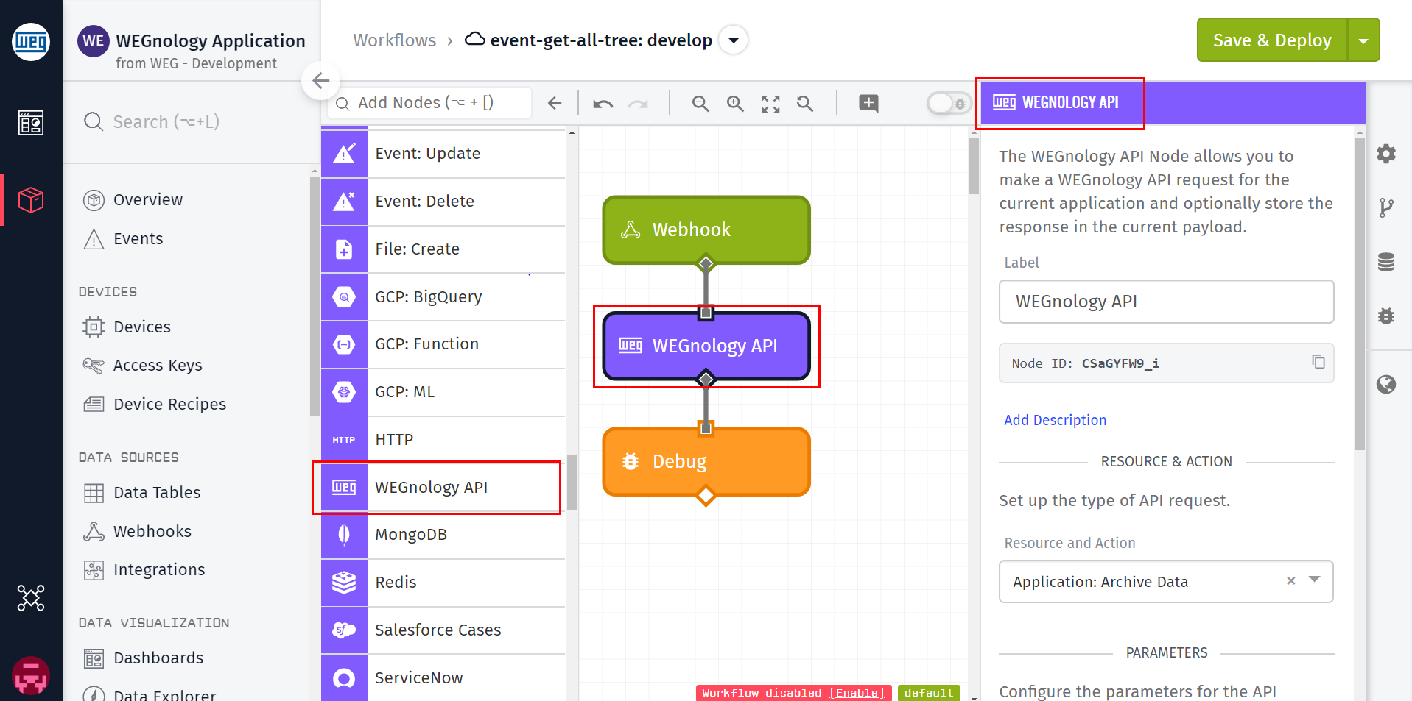Choose WEGnology API node from palette
Image resolution: width=1412 pixels, height=701 pixels.
tap(443, 487)
